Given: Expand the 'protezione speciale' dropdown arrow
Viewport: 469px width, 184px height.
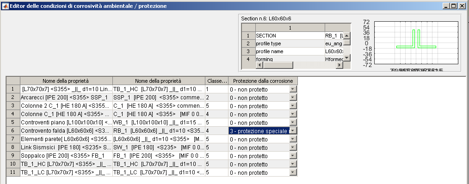Looking at the screenshot, I should tap(293, 131).
